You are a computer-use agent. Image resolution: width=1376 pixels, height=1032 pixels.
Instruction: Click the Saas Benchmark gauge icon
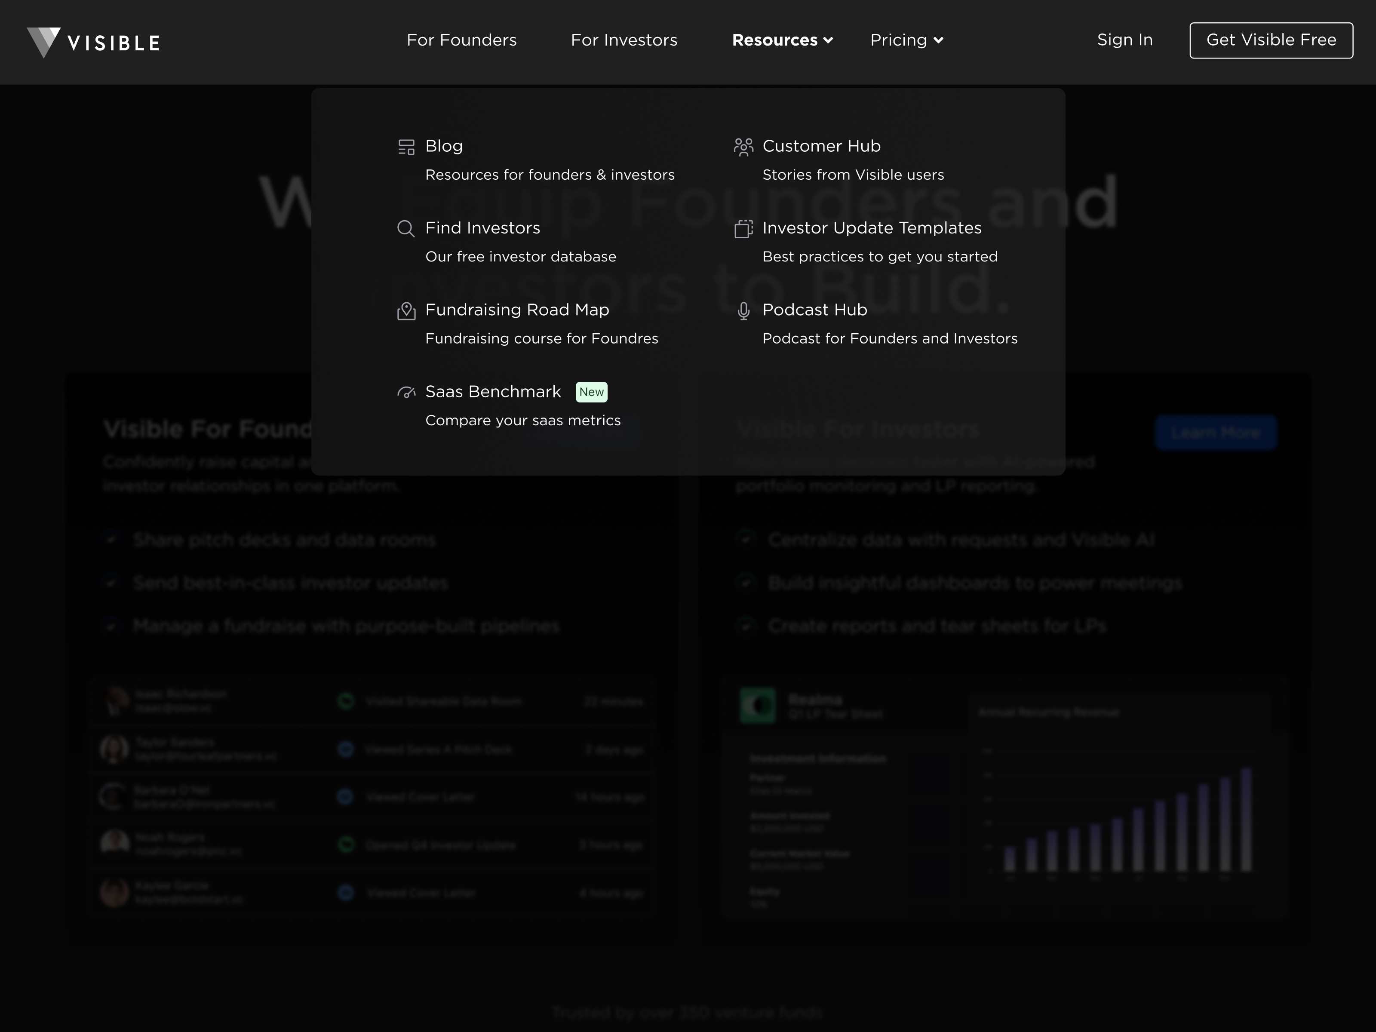(x=406, y=392)
